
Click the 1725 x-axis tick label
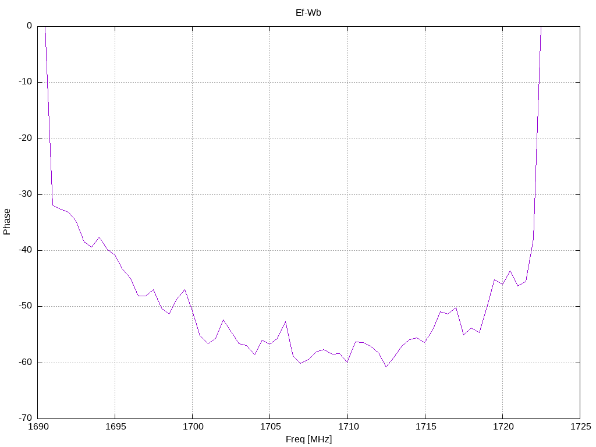pyautogui.click(x=580, y=427)
